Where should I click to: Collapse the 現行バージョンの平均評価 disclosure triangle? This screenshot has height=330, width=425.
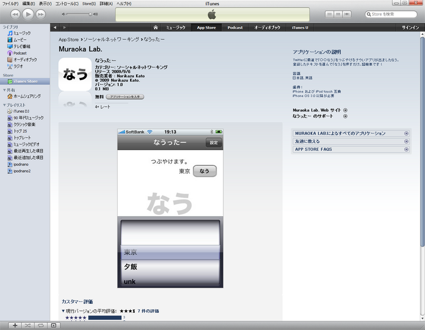tap(63, 311)
